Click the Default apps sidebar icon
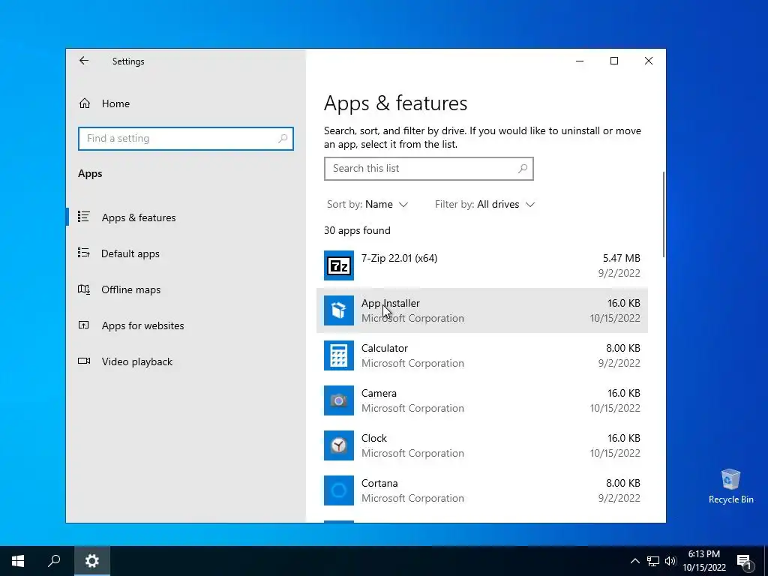The image size is (768, 576). coord(84,253)
